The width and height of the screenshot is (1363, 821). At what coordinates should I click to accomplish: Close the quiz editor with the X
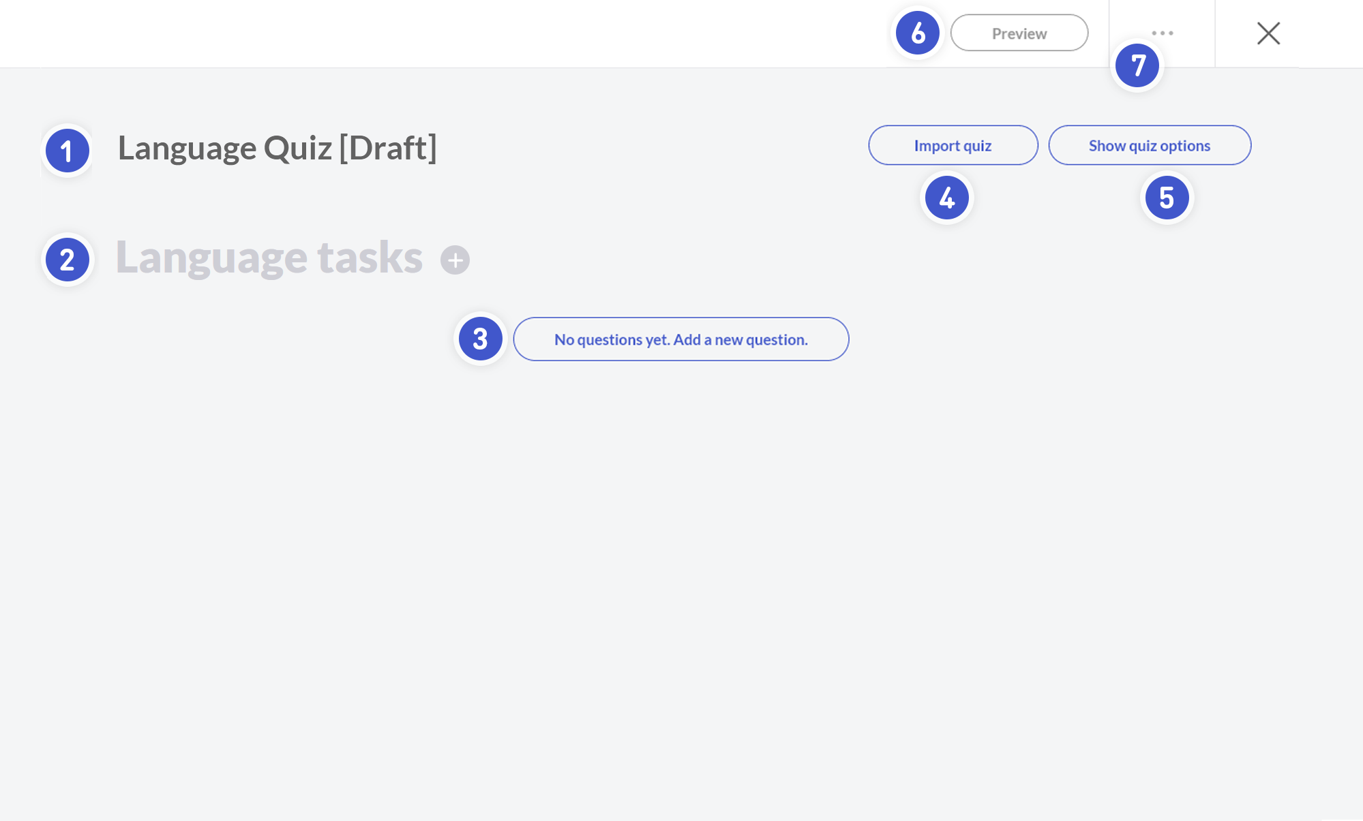coord(1268,33)
